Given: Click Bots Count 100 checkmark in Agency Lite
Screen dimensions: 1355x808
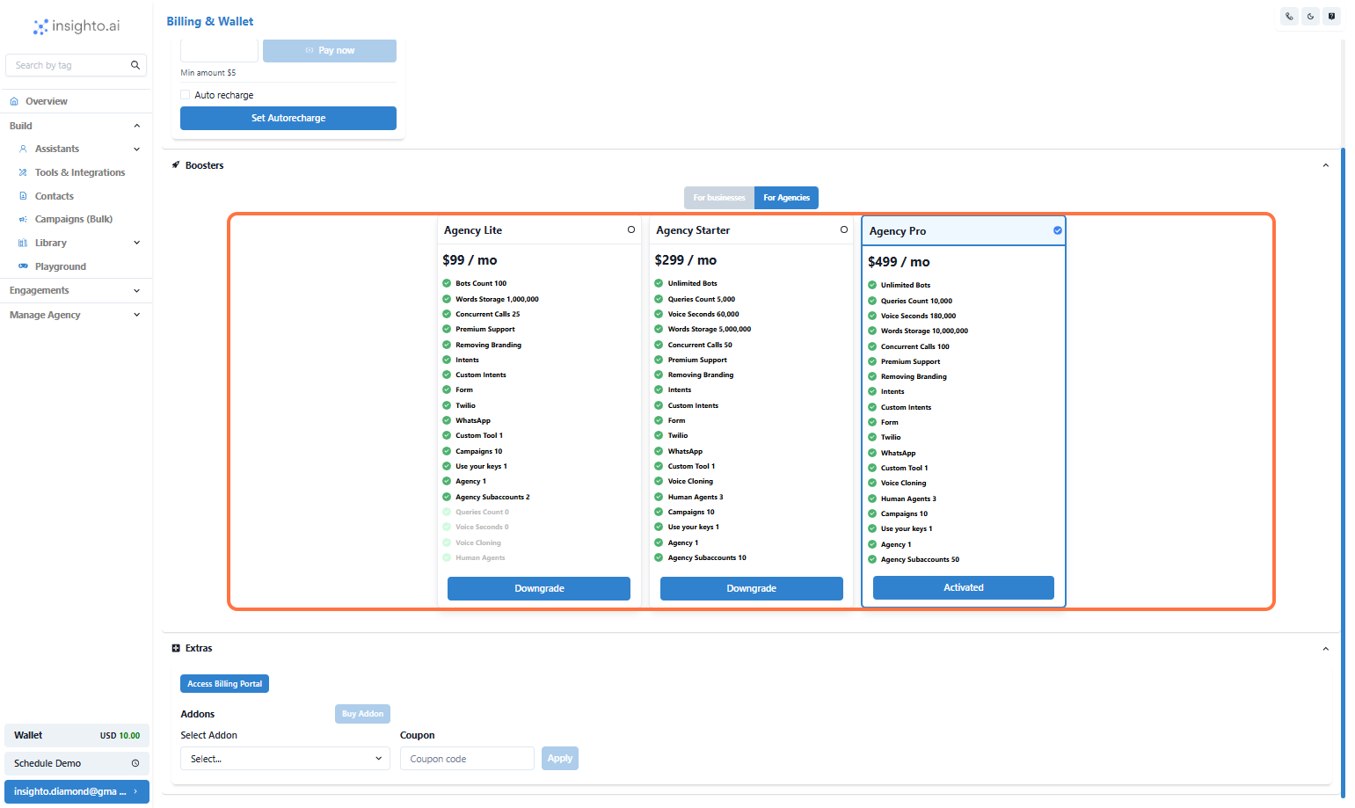Looking at the screenshot, I should pos(447,283).
